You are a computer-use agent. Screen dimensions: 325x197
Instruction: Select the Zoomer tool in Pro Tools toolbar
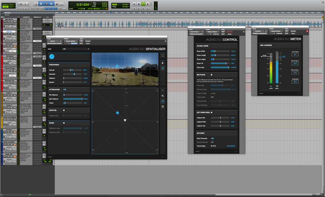(36, 4)
